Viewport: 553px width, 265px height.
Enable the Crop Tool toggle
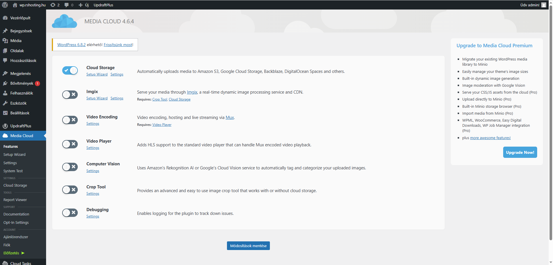coord(70,190)
